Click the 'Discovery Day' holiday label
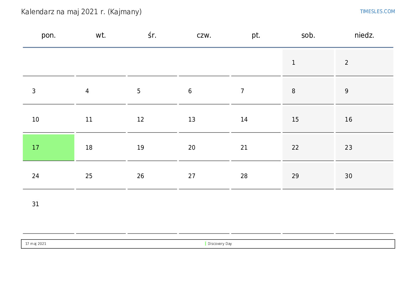This screenshot has width=416, height=294. point(220,244)
